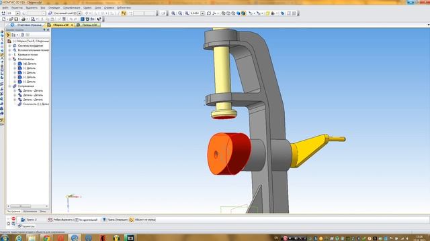This screenshot has width=430, height=241.
Task: Collapse the Компоненты node
Action: click(10, 59)
